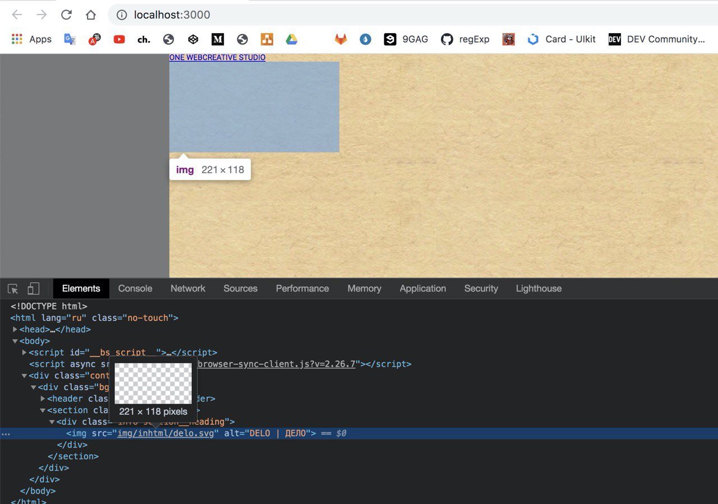Viewport: 718px width, 504px height.
Task: Open the Medium bookmark
Action: point(218,39)
